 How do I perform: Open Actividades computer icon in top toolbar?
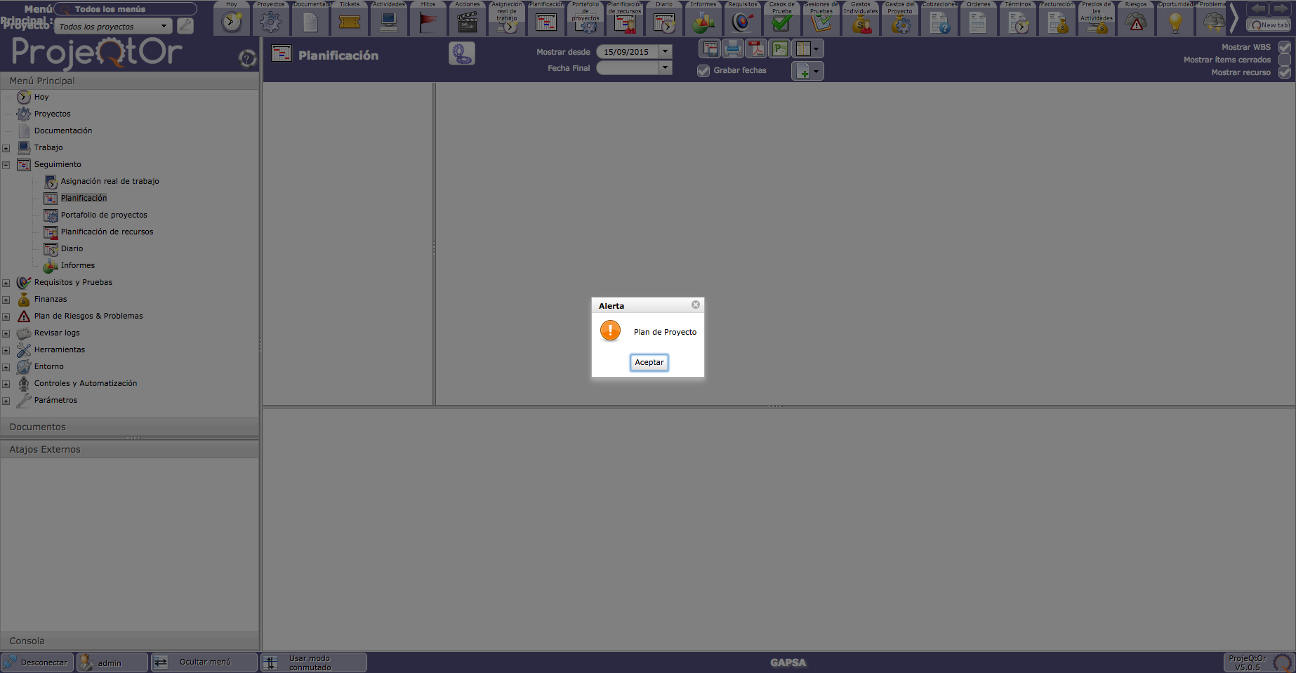pos(389,22)
